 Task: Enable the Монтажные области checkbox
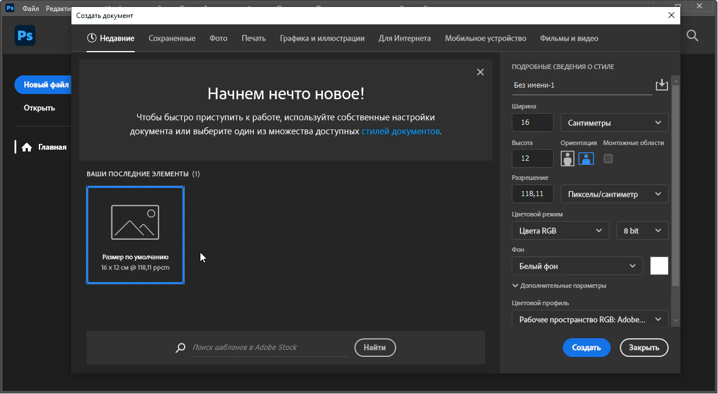(x=608, y=158)
